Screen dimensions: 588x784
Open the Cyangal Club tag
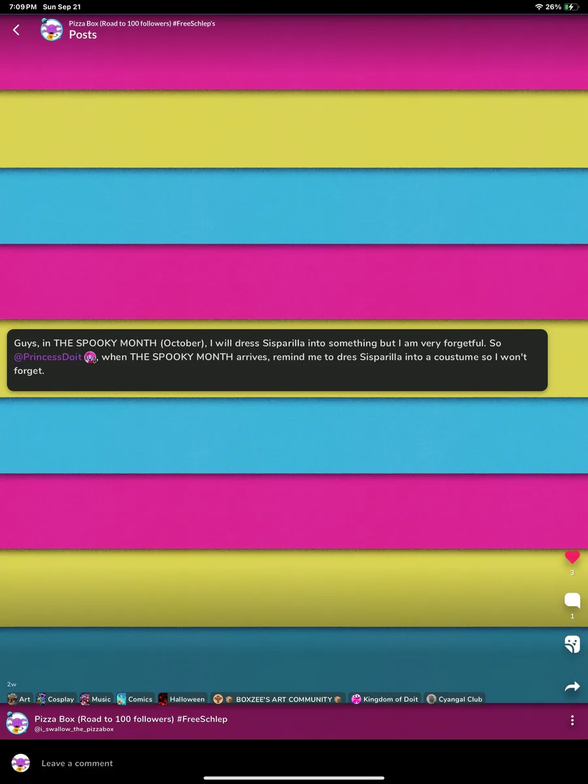pos(455,699)
